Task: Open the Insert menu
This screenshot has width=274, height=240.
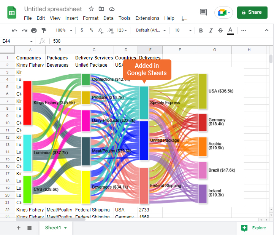Action: tap(71, 18)
